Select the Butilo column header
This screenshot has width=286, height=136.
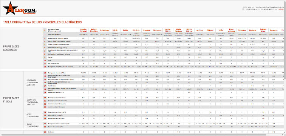[125, 30]
